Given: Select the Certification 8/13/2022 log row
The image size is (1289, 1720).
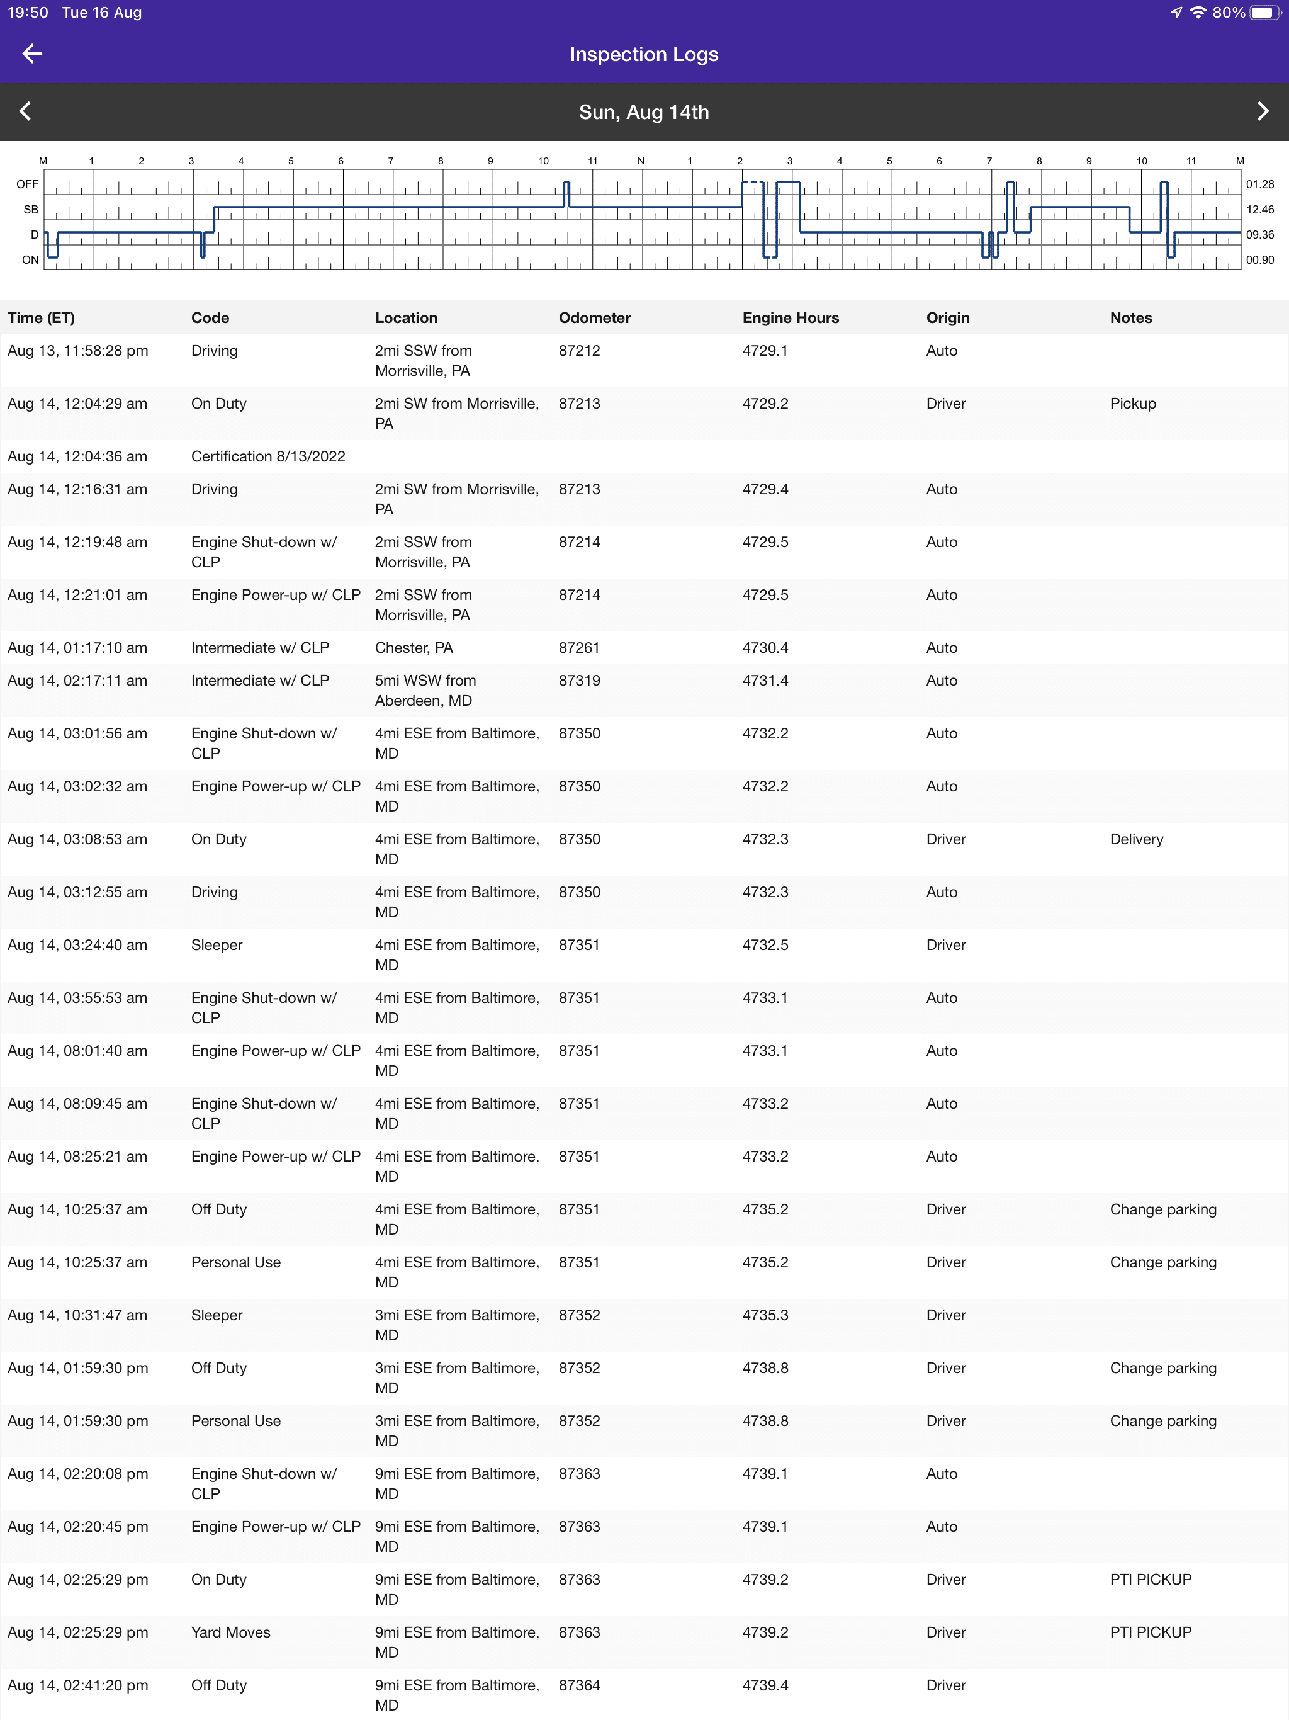Looking at the screenshot, I should [x=268, y=456].
